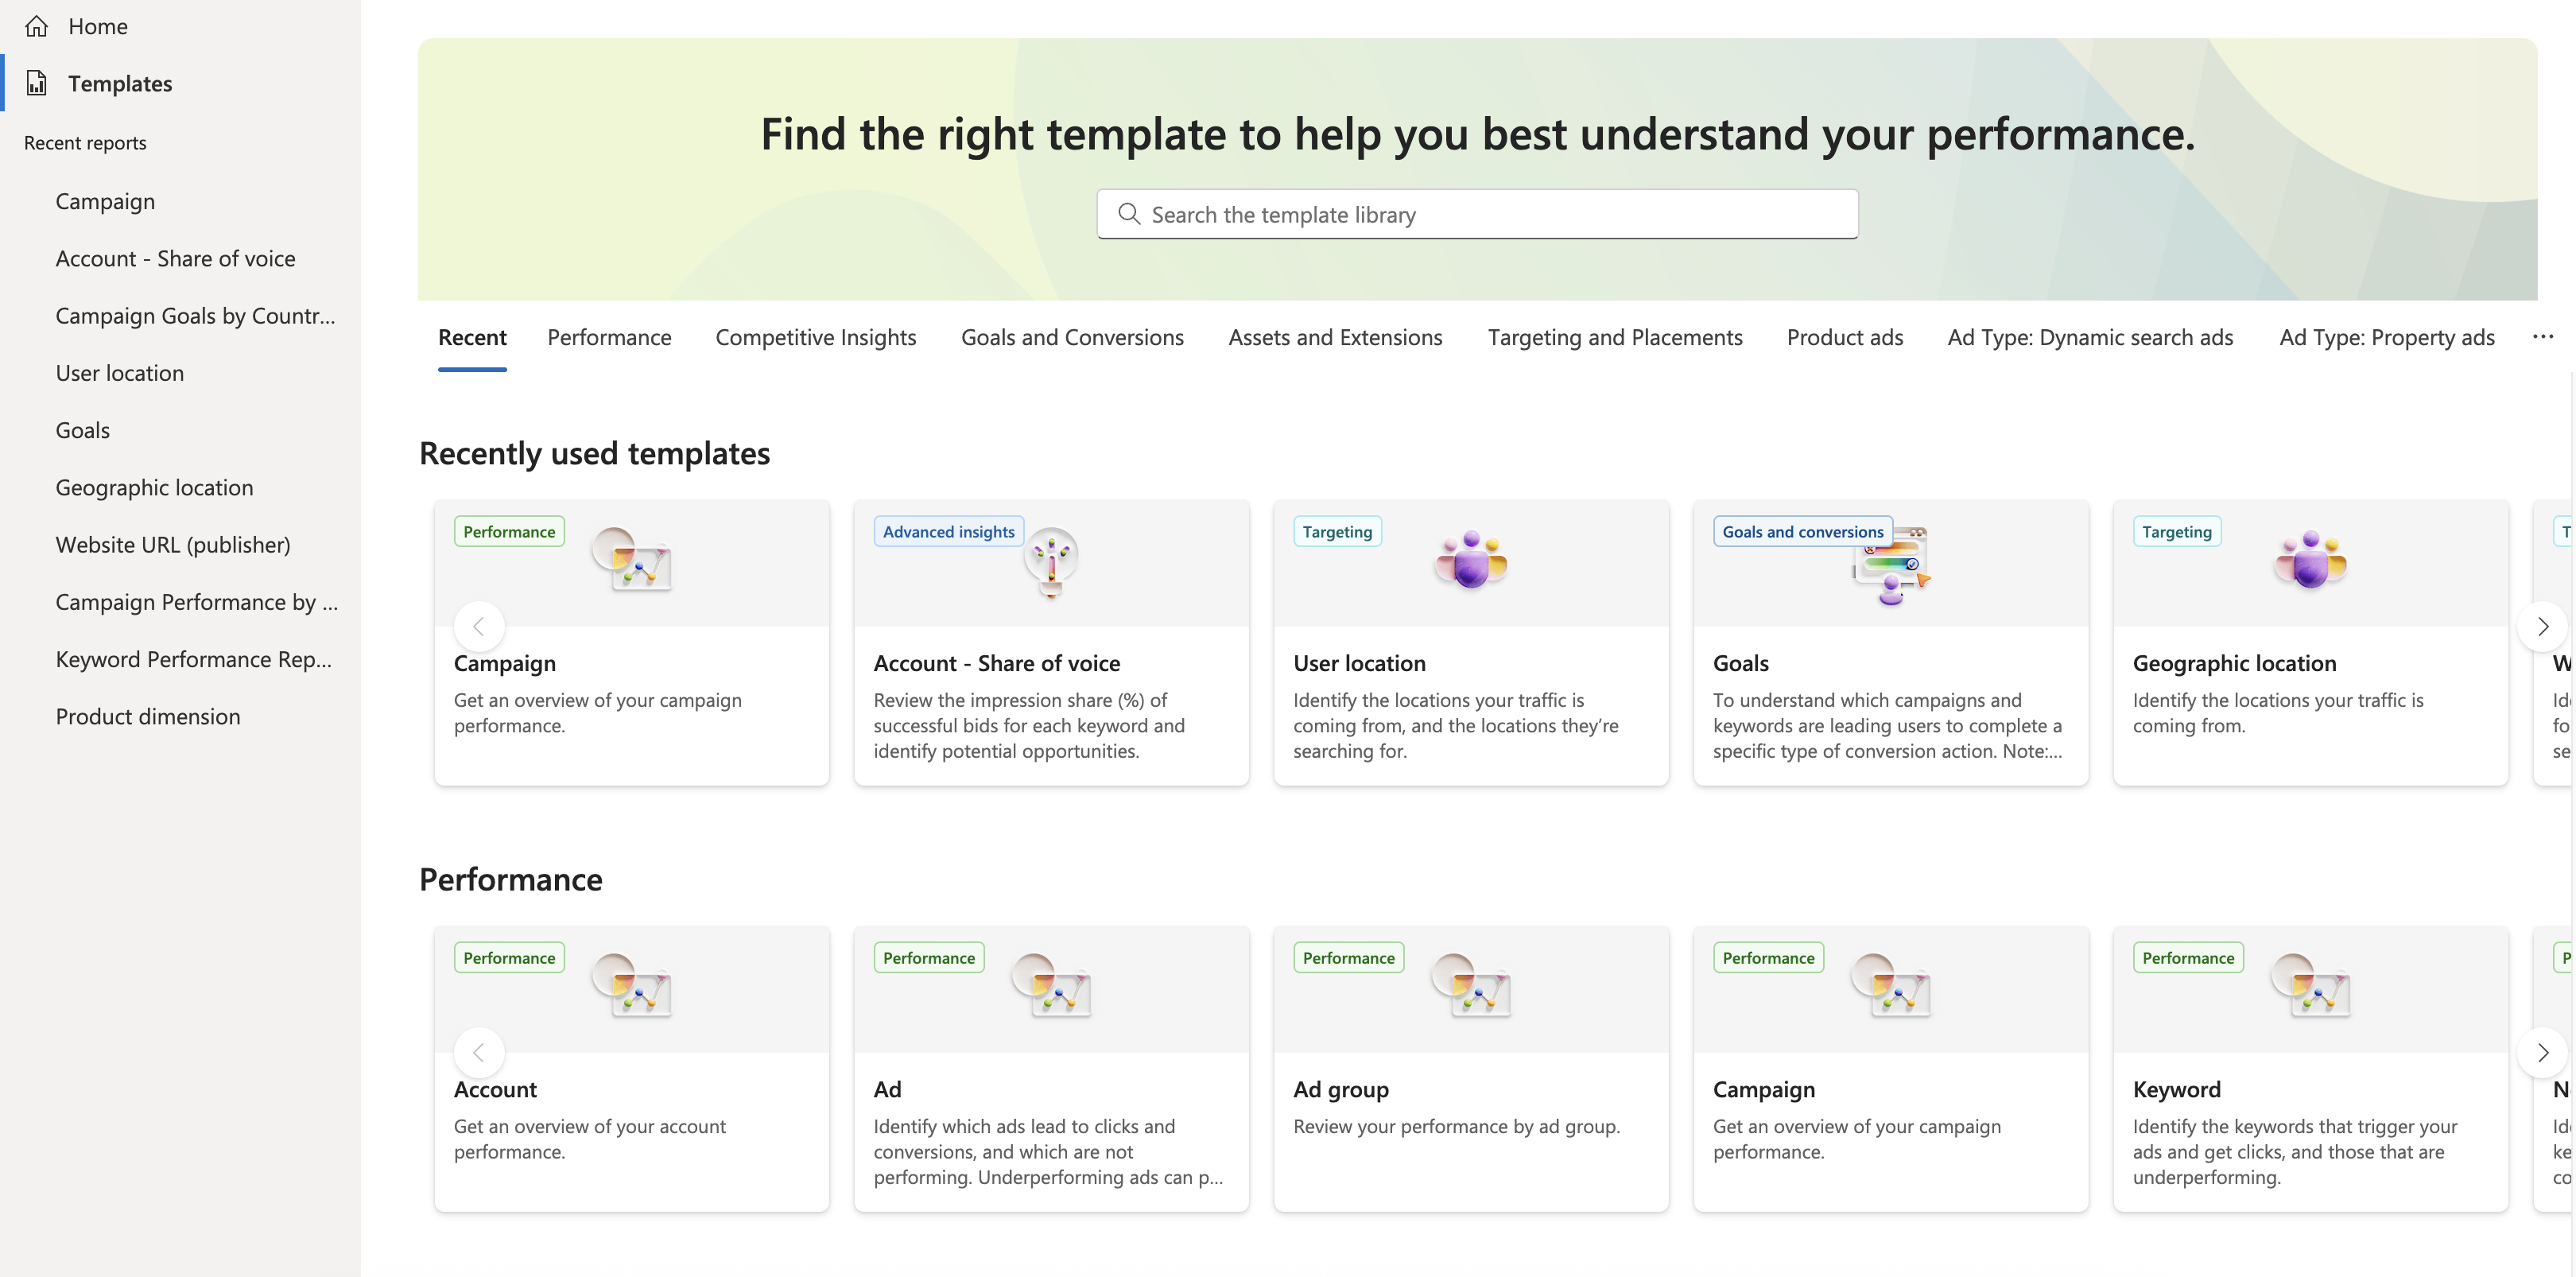Open the Goals and Conversions tab
This screenshot has height=1277, width=2576.
1072,338
